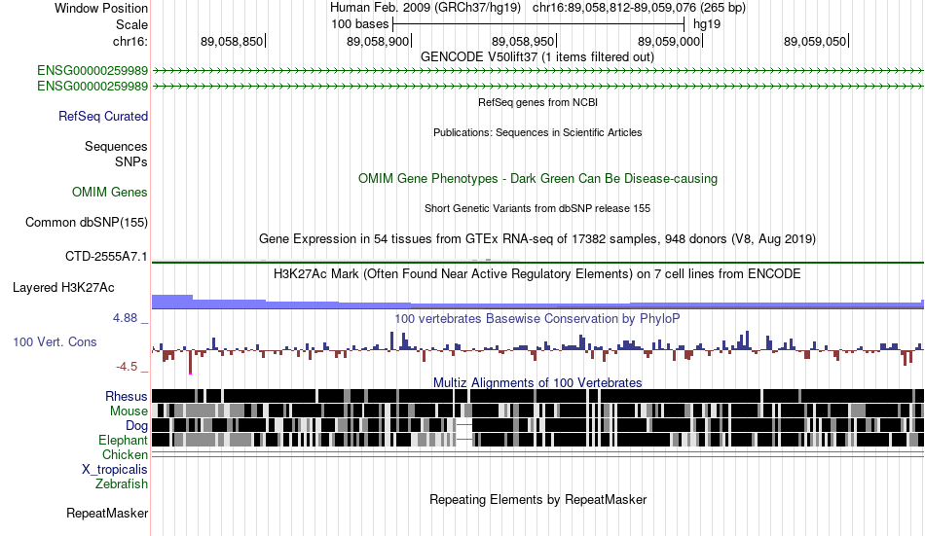Click the 89,058,900 ruler position

click(379, 41)
